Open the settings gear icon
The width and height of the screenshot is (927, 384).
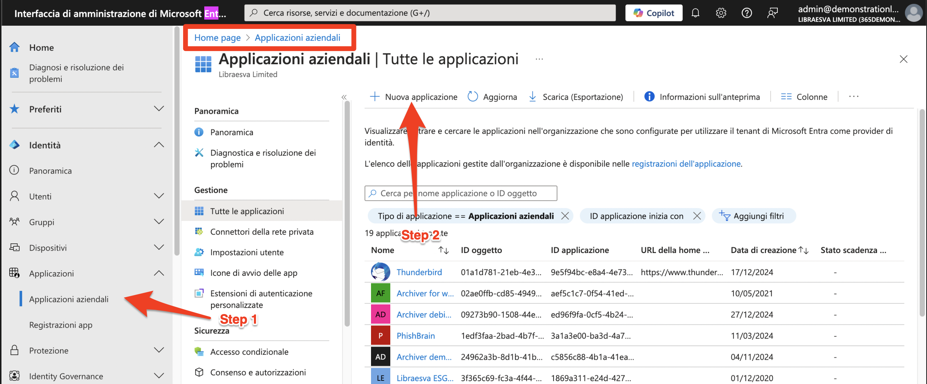(x=721, y=13)
